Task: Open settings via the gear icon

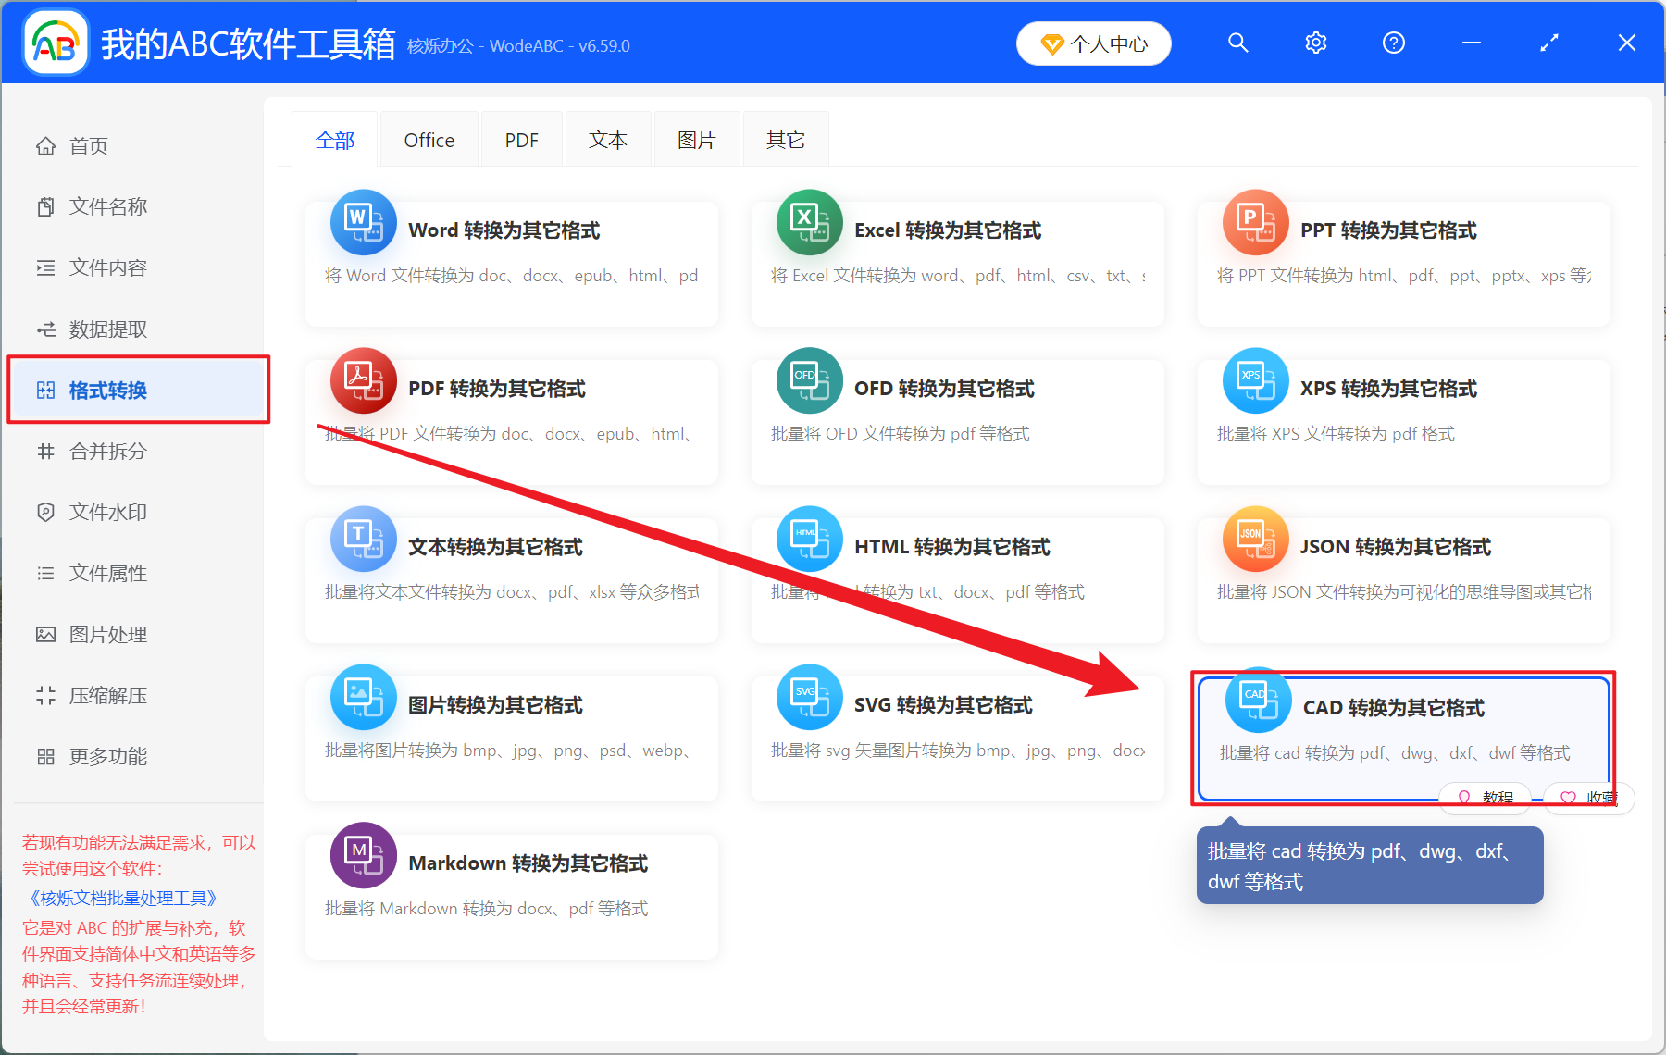Action: (x=1315, y=43)
